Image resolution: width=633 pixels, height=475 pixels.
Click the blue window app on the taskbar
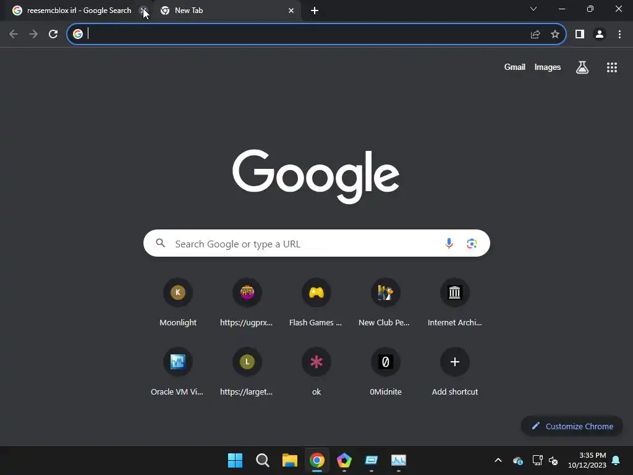click(371, 460)
